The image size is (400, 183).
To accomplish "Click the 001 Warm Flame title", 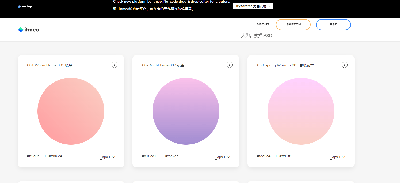I will click(x=49, y=65).
